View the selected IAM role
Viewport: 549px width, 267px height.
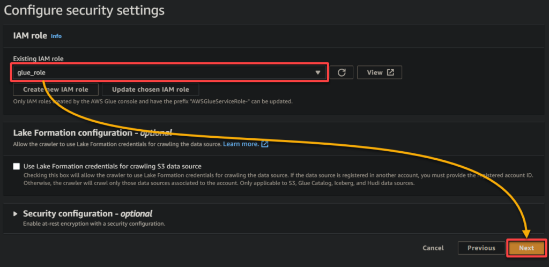pos(380,72)
